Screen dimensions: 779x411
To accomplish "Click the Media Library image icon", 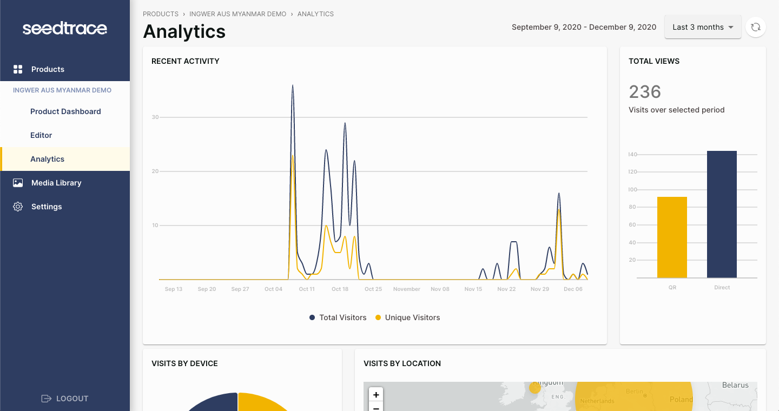I will pos(18,183).
